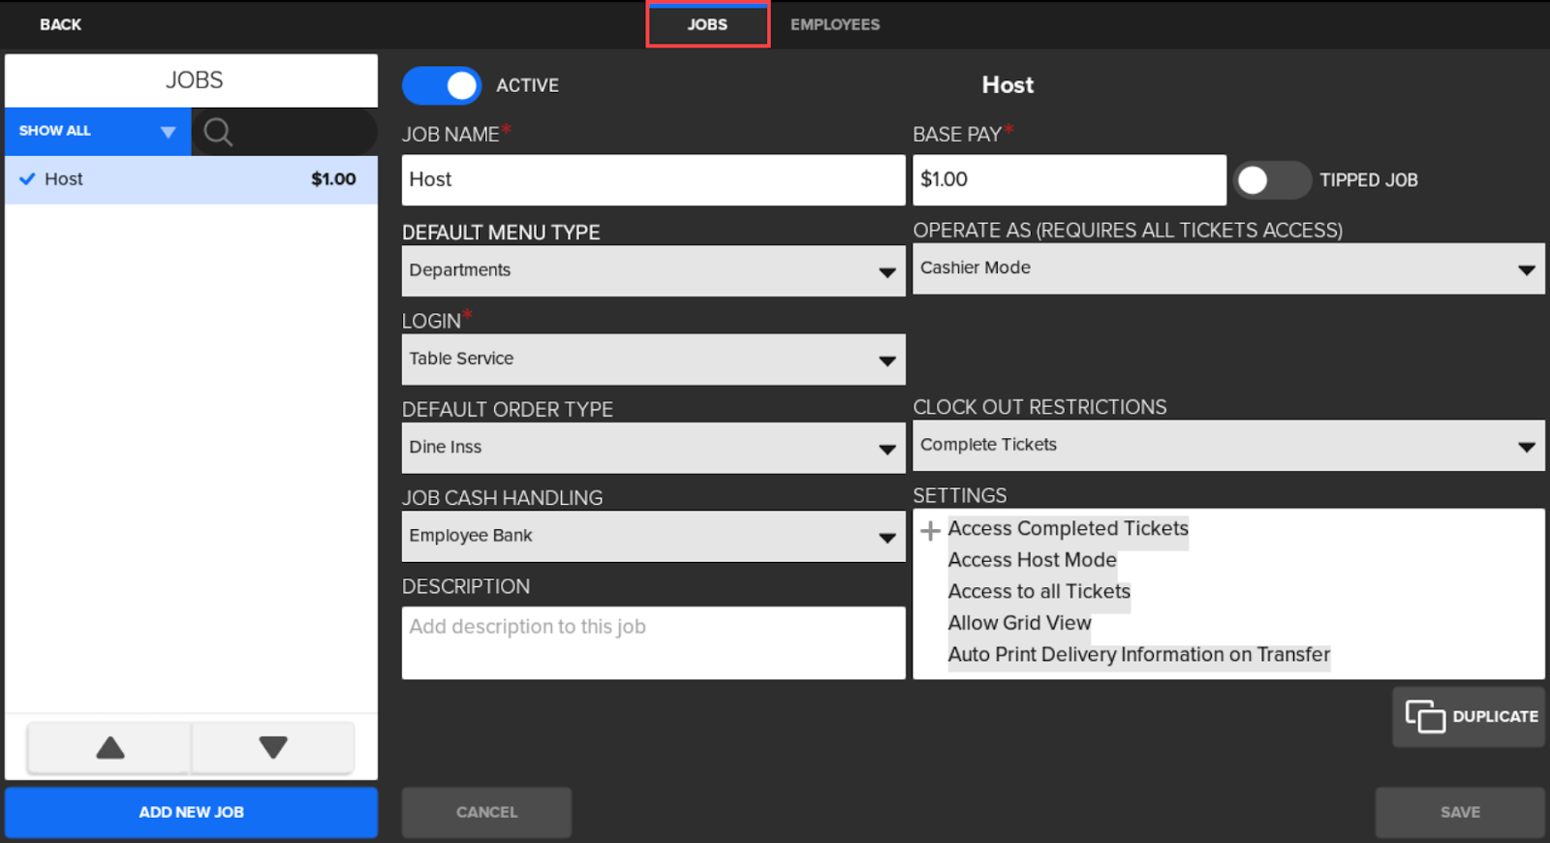Click the plus icon beside Access Completed Tickets
Screen dimensions: 1550x843
[930, 530]
